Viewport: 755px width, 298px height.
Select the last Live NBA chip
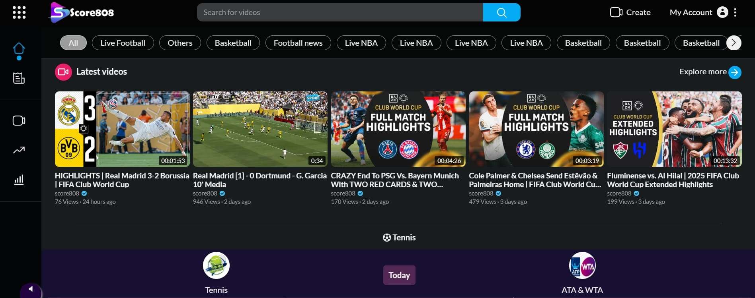click(526, 43)
